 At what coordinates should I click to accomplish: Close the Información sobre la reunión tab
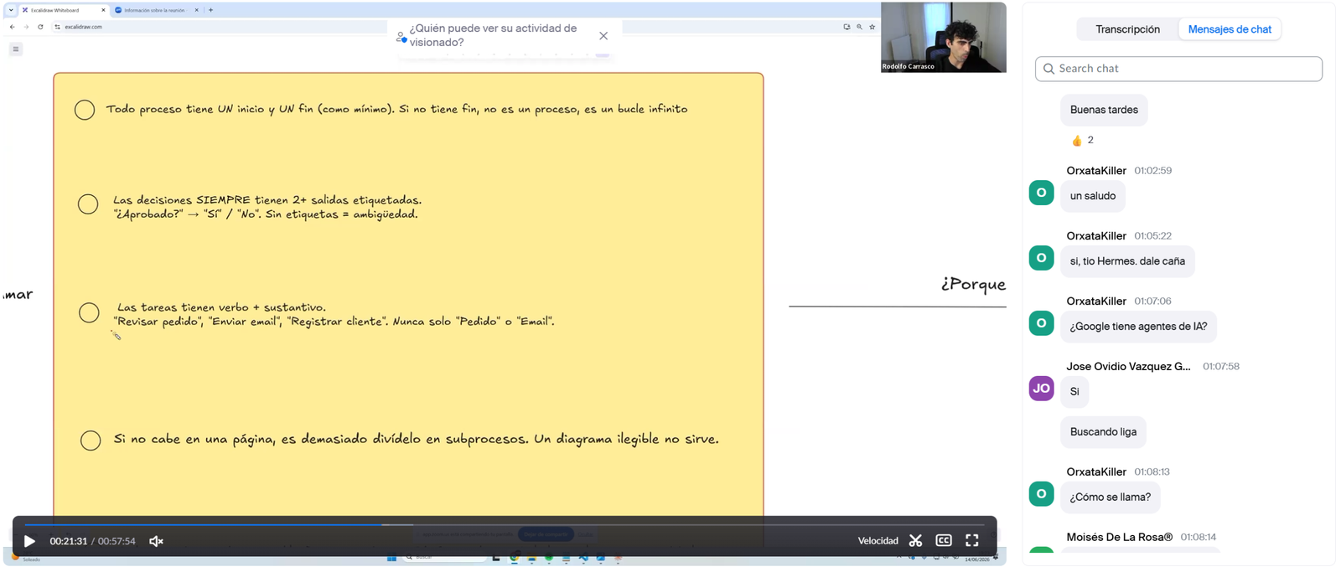[x=197, y=10]
